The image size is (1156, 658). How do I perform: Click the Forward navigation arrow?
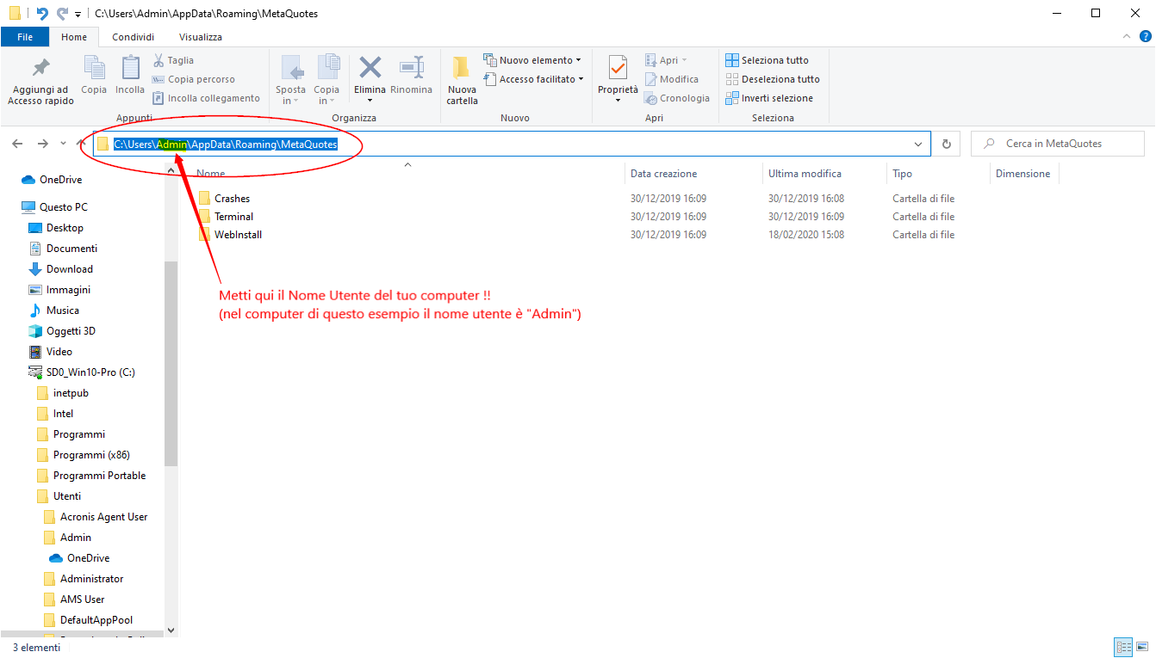click(42, 144)
